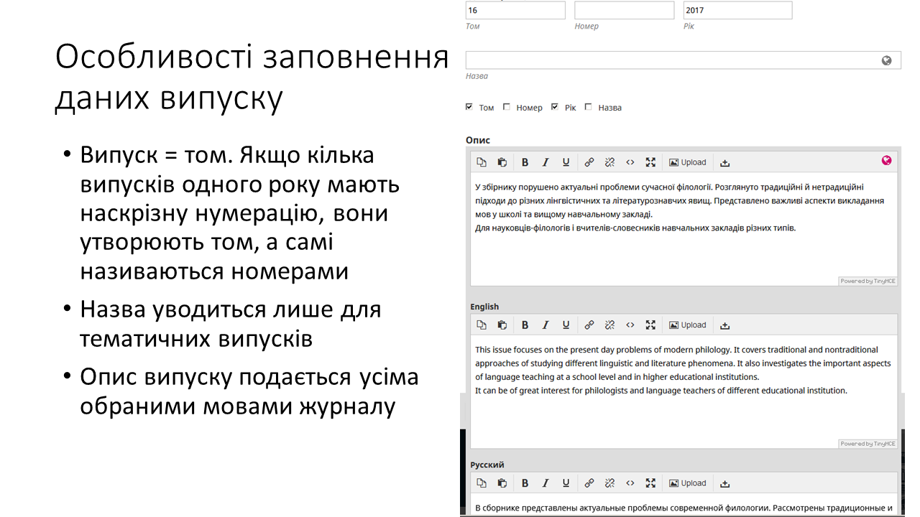This screenshot has width=920, height=517.
Task: Click Bold icon in Опис editor toolbar
Action: tap(525, 162)
